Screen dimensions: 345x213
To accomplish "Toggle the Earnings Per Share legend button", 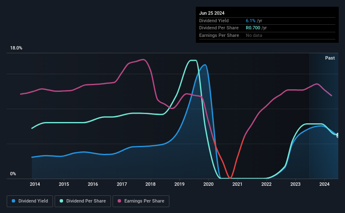I will tap(141, 201).
